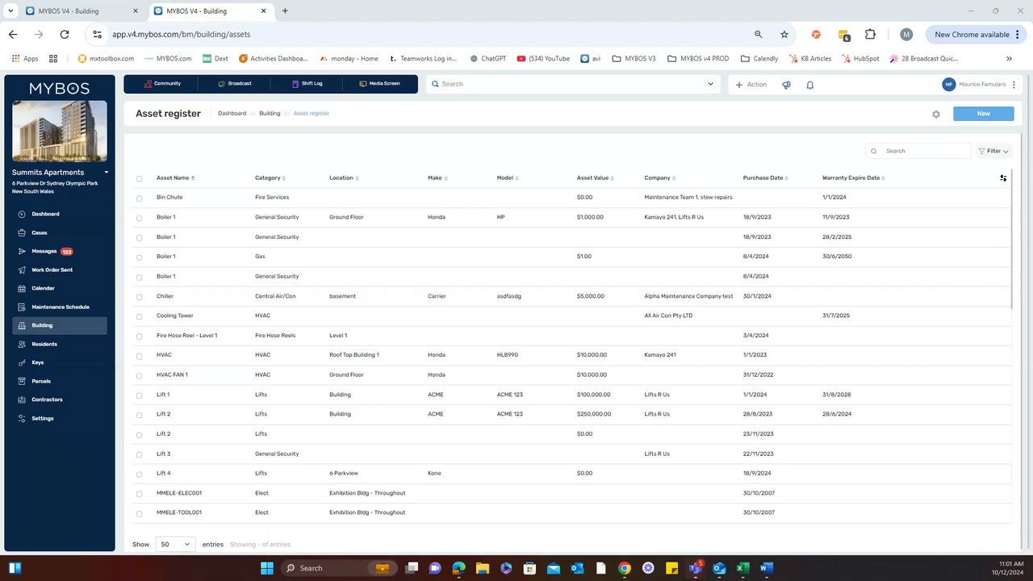This screenshot has width=1033, height=581.
Task: Click the top global Search field
Action: click(572, 84)
